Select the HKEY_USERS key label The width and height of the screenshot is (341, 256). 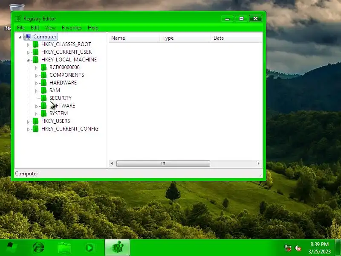pyautogui.click(x=56, y=121)
